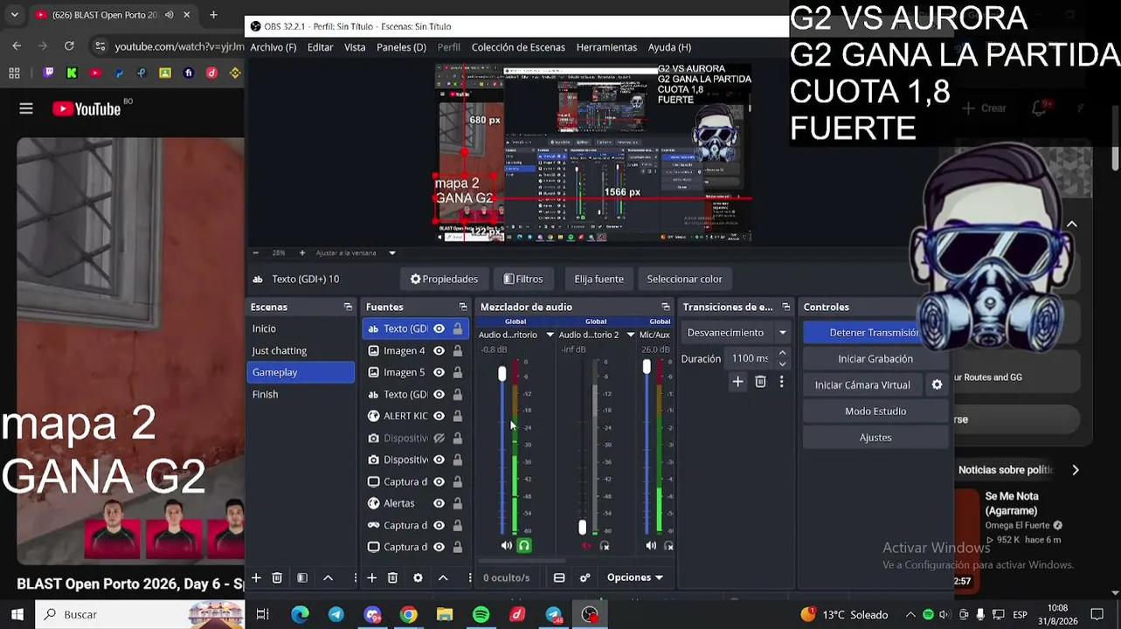Open the preview zoom dropdown beside Ajustar a la ventana
The width and height of the screenshot is (1121, 629).
tap(391, 252)
